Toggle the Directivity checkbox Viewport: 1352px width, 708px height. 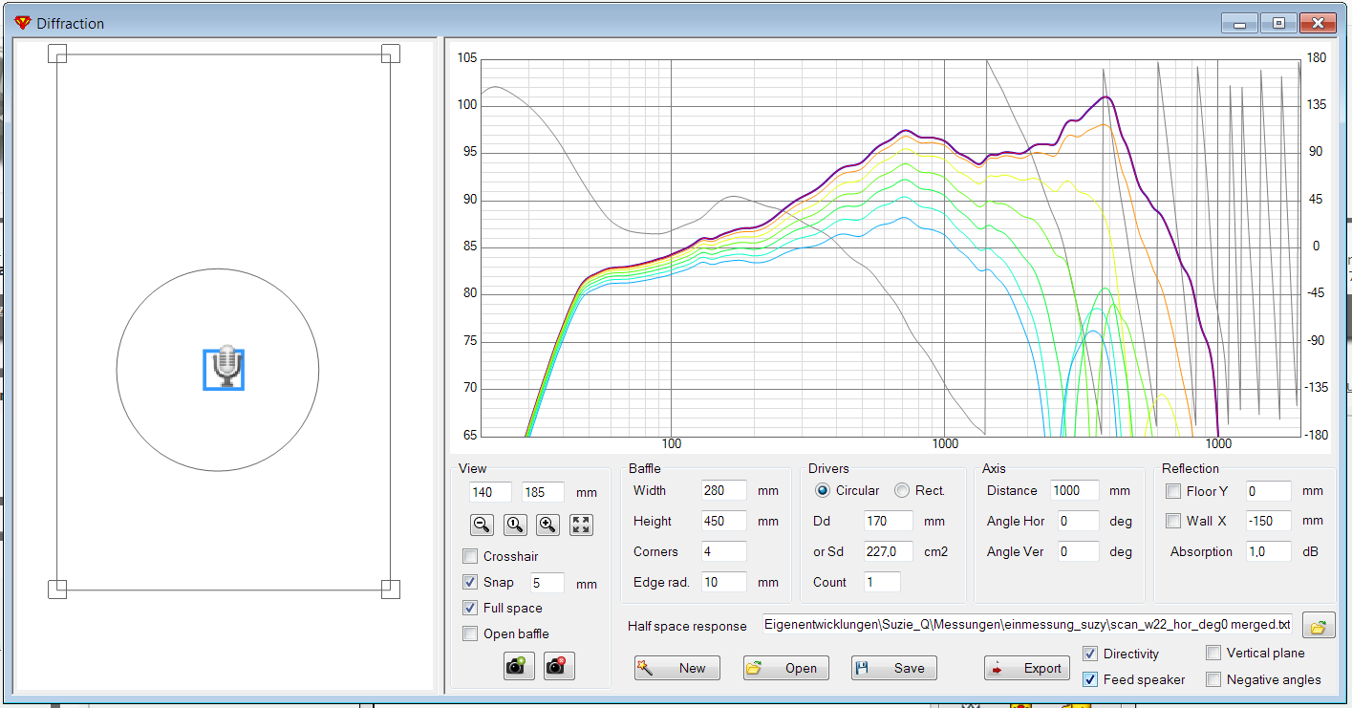pyautogui.click(x=1090, y=654)
